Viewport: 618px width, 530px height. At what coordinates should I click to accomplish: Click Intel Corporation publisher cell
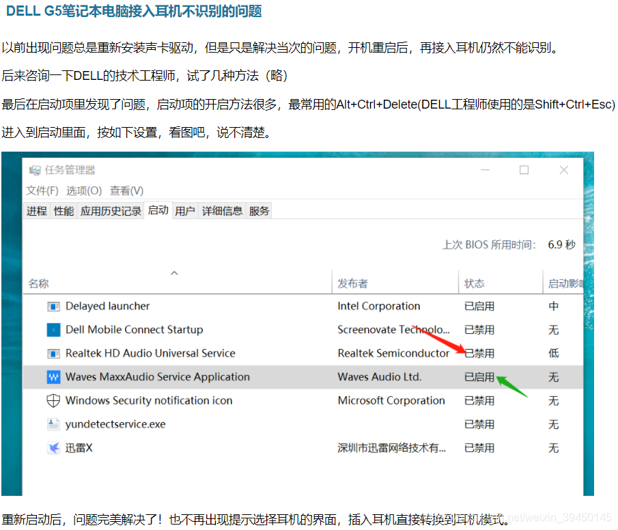pyautogui.click(x=379, y=307)
